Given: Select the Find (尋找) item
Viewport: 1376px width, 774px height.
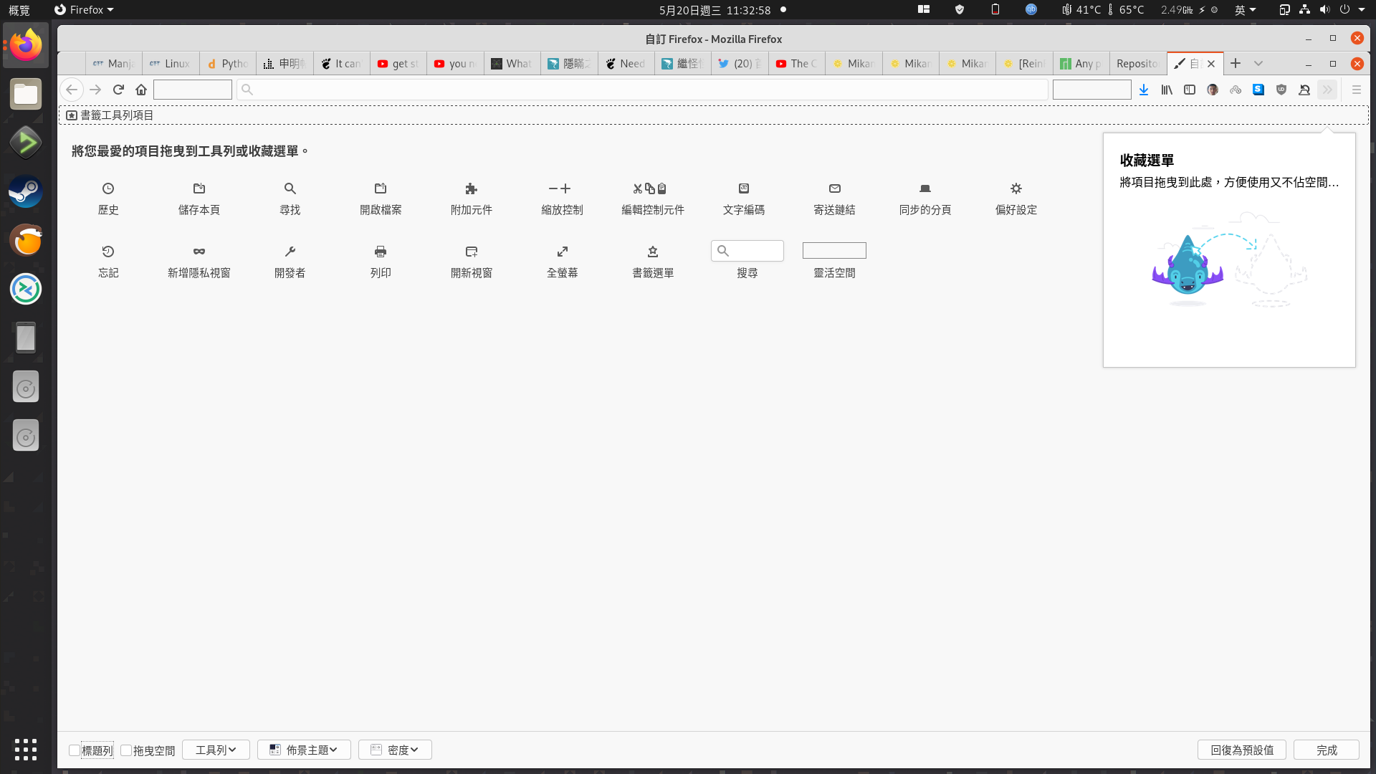Looking at the screenshot, I should point(290,199).
